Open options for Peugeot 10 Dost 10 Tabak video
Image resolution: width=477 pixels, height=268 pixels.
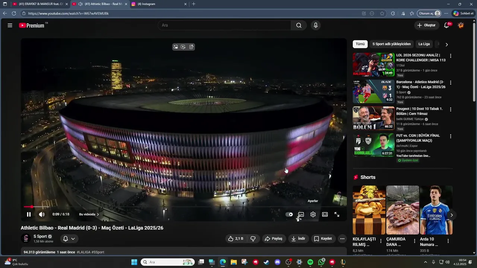451,109
